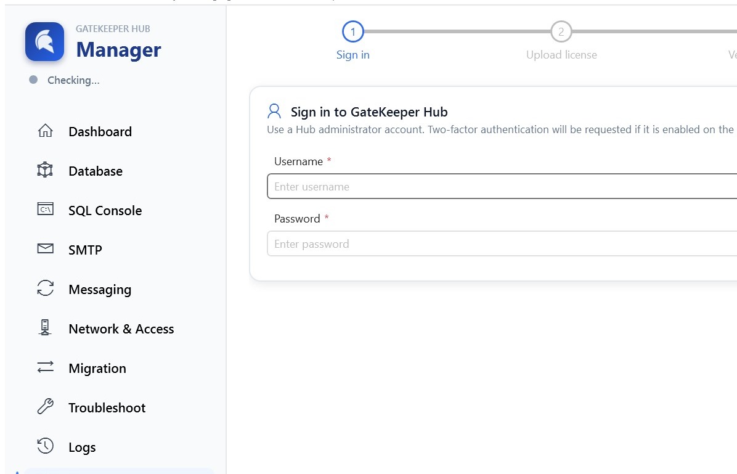This screenshot has height=474, width=737.
Task: Go to the Dashboard menu item
Action: tap(100, 132)
